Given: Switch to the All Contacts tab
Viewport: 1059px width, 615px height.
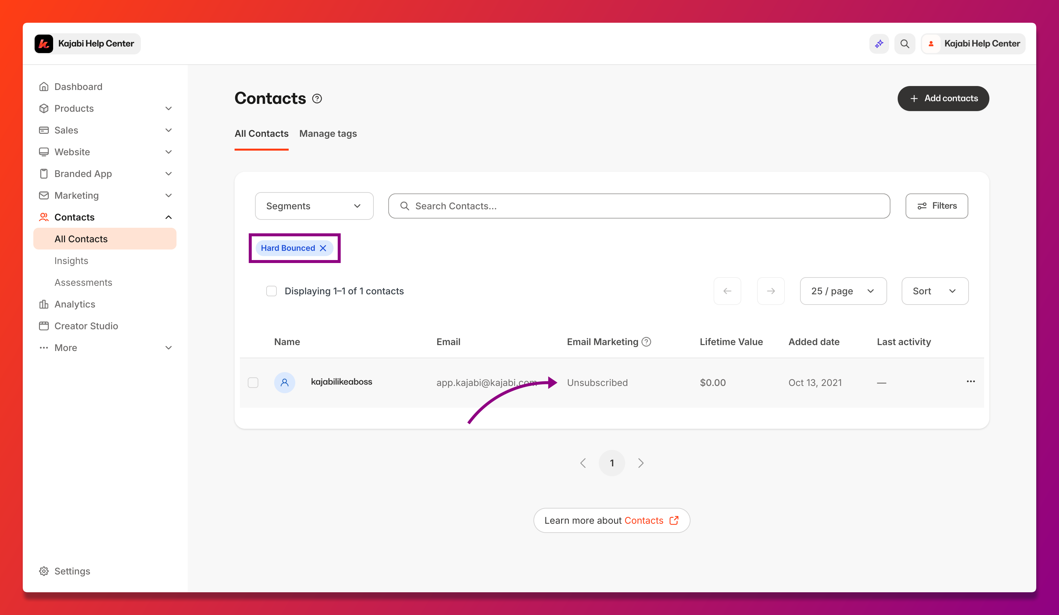Looking at the screenshot, I should (261, 133).
